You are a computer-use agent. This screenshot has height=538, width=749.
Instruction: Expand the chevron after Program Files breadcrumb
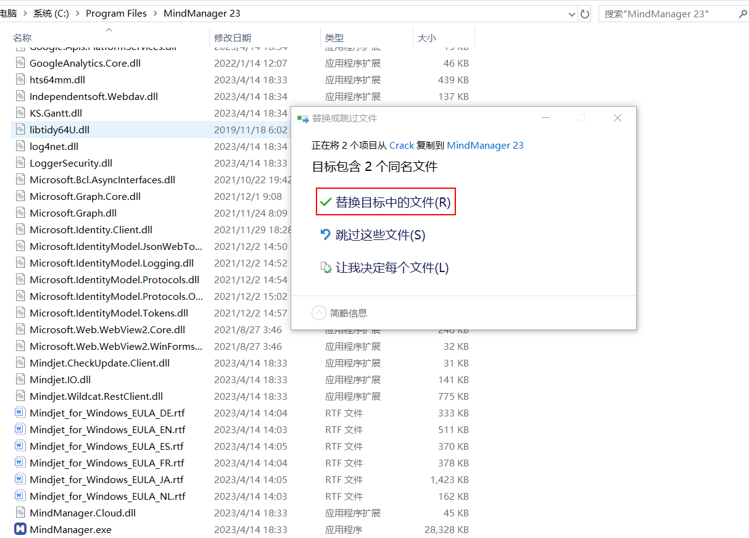pyautogui.click(x=155, y=14)
